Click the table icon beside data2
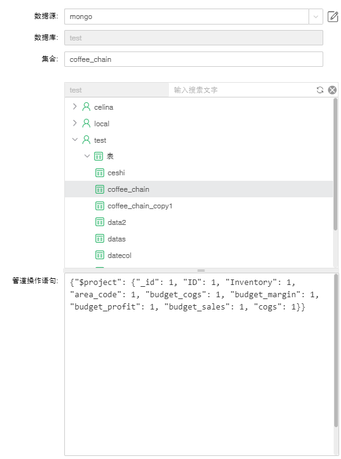 click(x=100, y=222)
